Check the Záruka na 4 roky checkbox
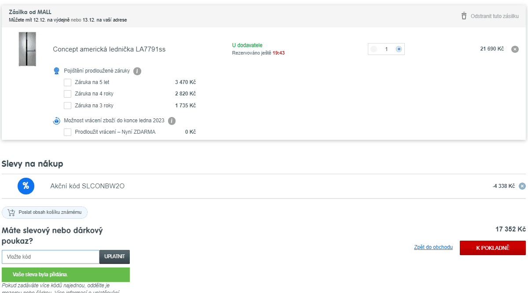The image size is (528, 293). point(67,94)
